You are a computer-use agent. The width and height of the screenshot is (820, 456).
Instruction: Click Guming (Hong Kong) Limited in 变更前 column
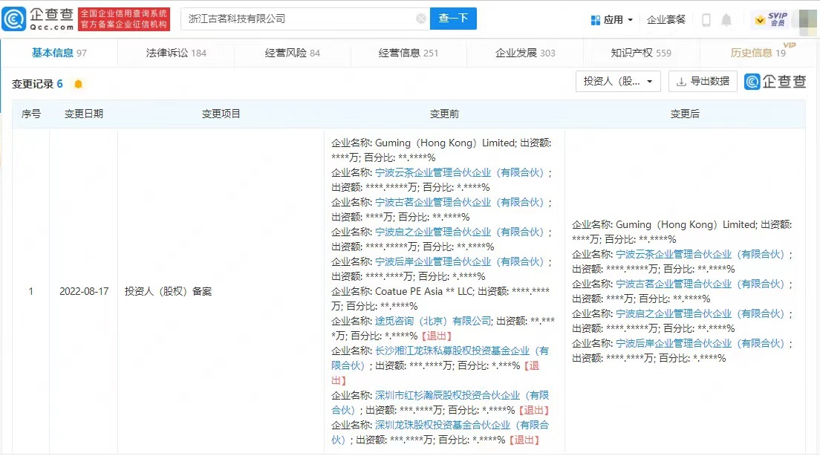[x=445, y=143]
